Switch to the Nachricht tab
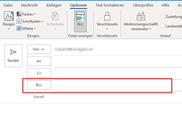Viewport: 182px width, 116px height. pyautogui.click(x=29, y=5)
